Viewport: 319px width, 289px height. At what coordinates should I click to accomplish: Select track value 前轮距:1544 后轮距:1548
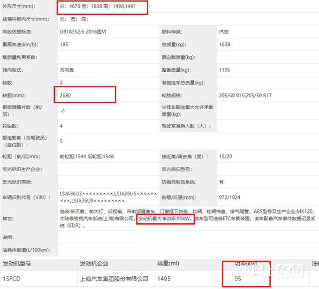tap(87, 156)
